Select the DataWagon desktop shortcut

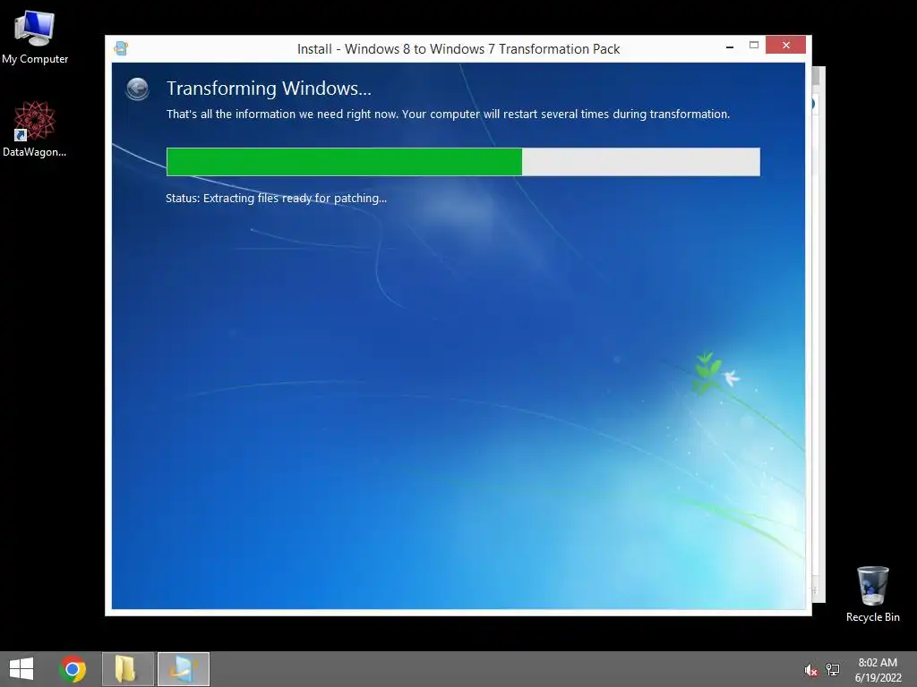(35, 129)
